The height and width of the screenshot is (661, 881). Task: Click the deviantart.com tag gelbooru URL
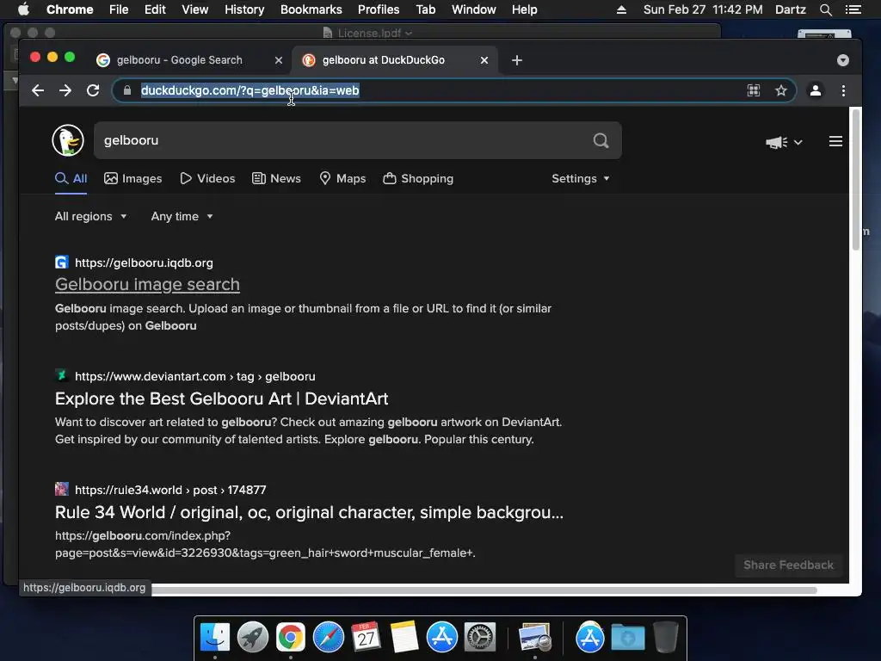pyautogui.click(x=195, y=376)
